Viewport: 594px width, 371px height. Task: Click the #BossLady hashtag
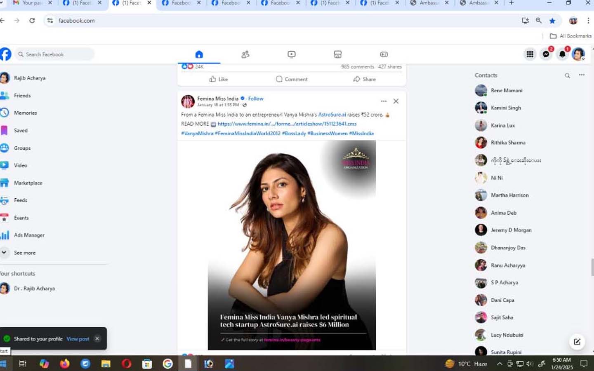click(x=294, y=133)
